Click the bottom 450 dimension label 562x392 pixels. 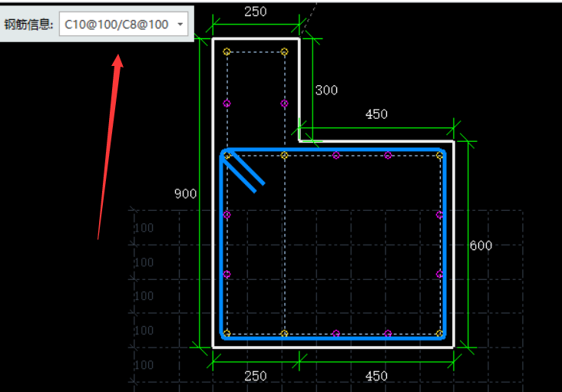[x=376, y=376]
